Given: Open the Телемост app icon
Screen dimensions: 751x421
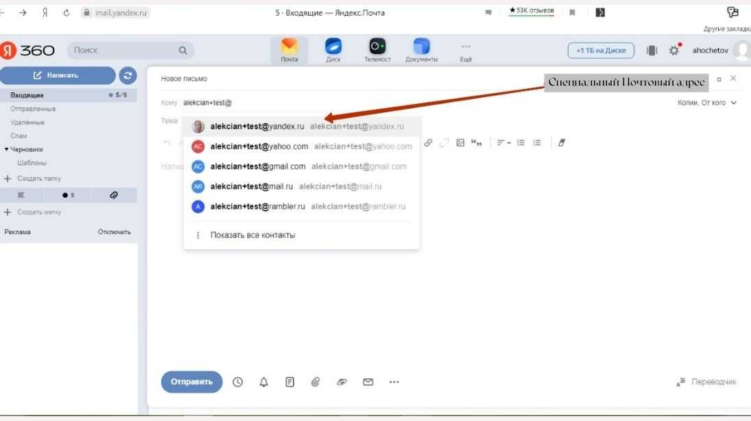Looking at the screenshot, I should (377, 47).
